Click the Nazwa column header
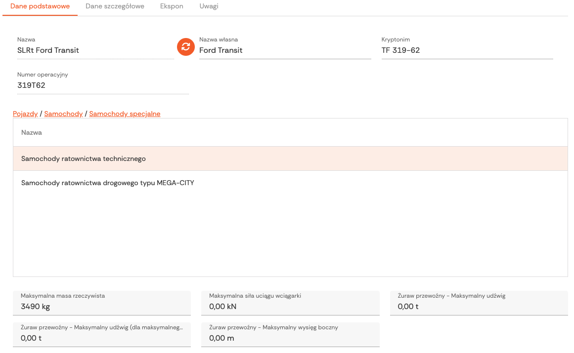 (x=32, y=132)
